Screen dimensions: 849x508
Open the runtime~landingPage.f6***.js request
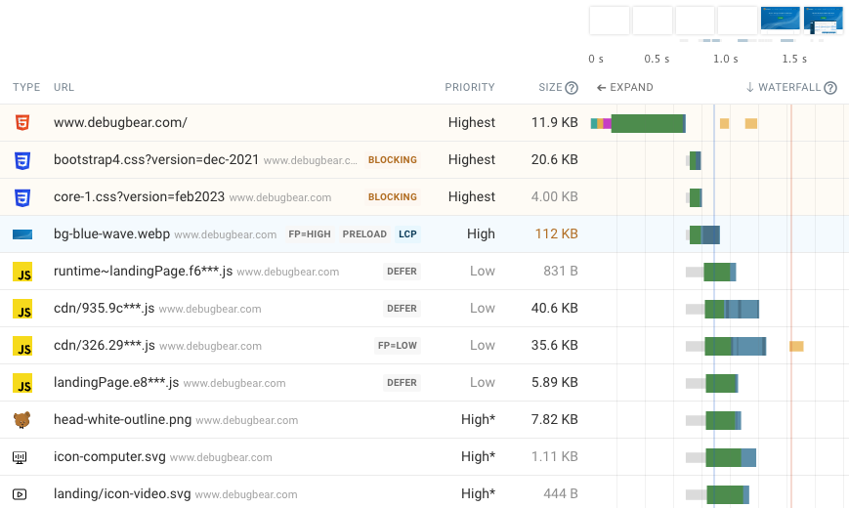pyautogui.click(x=424, y=272)
